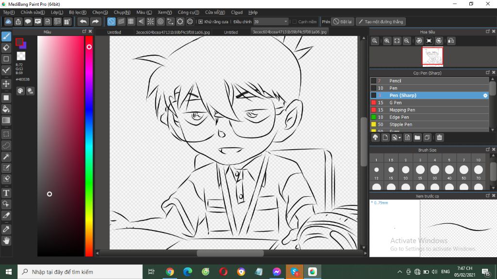
Task: Open the Tệp(F) menu
Action: click(x=9, y=12)
